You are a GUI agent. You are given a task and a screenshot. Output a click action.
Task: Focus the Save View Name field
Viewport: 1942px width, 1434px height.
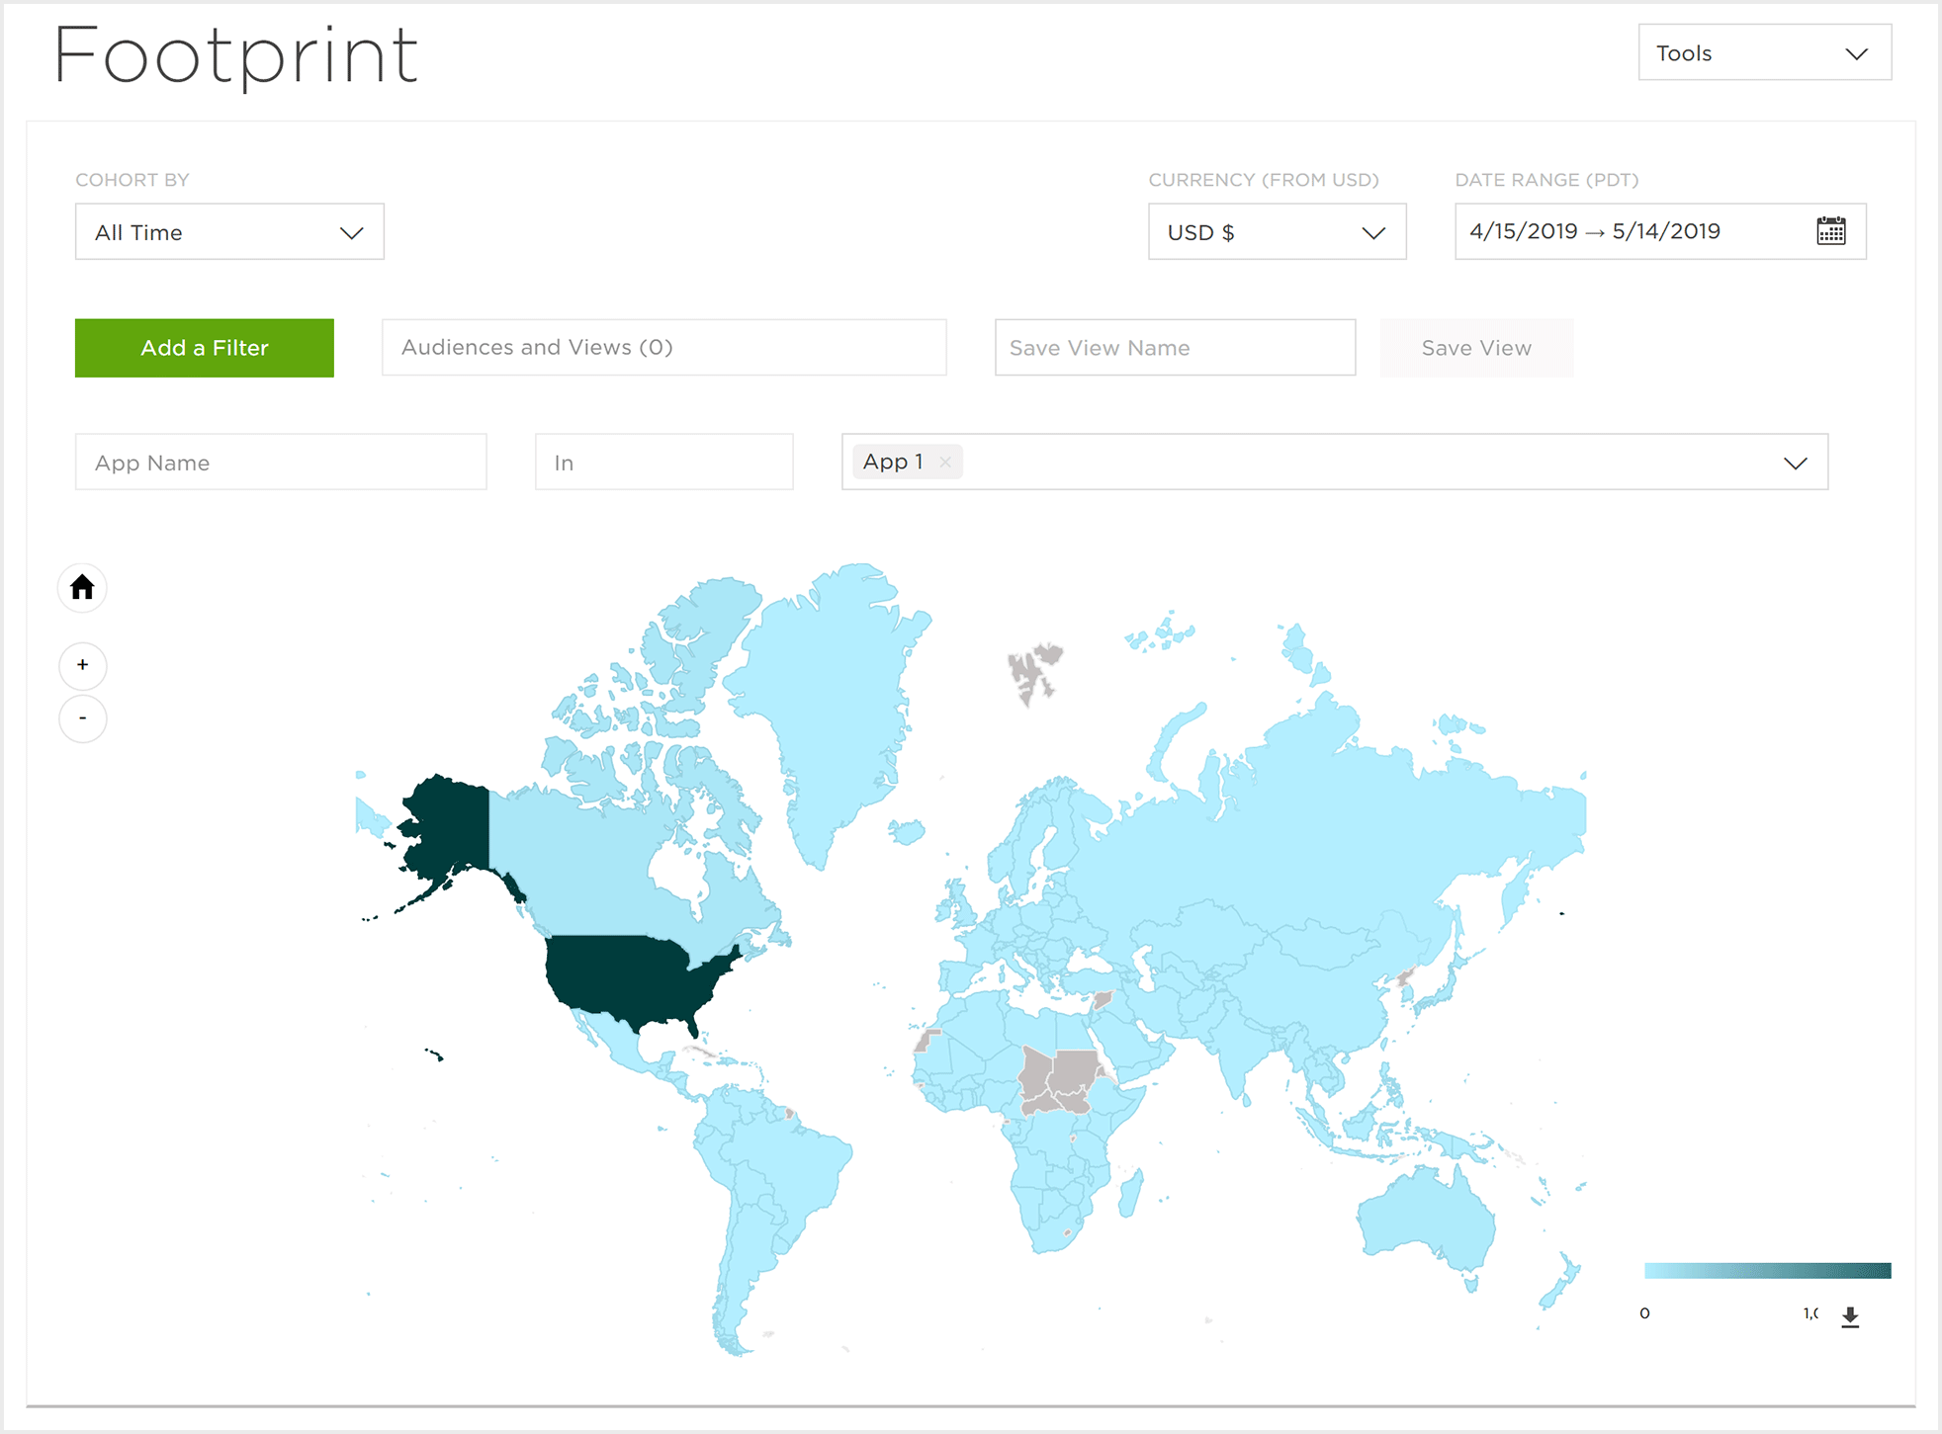(x=1174, y=348)
